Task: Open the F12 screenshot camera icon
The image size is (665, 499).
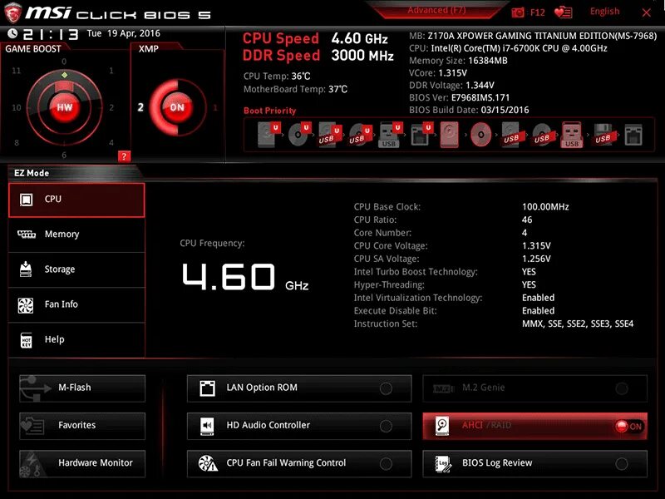Action: (x=517, y=12)
